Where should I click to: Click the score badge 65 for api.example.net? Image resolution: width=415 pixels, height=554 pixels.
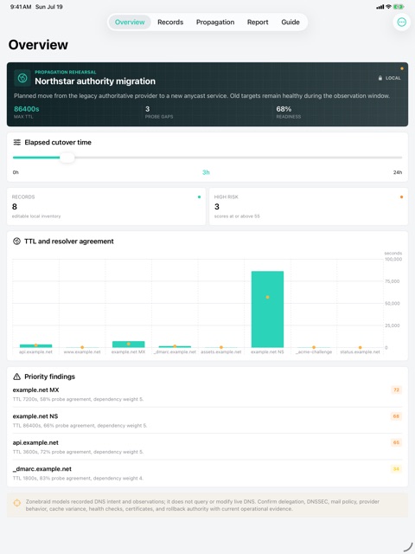[x=396, y=442]
